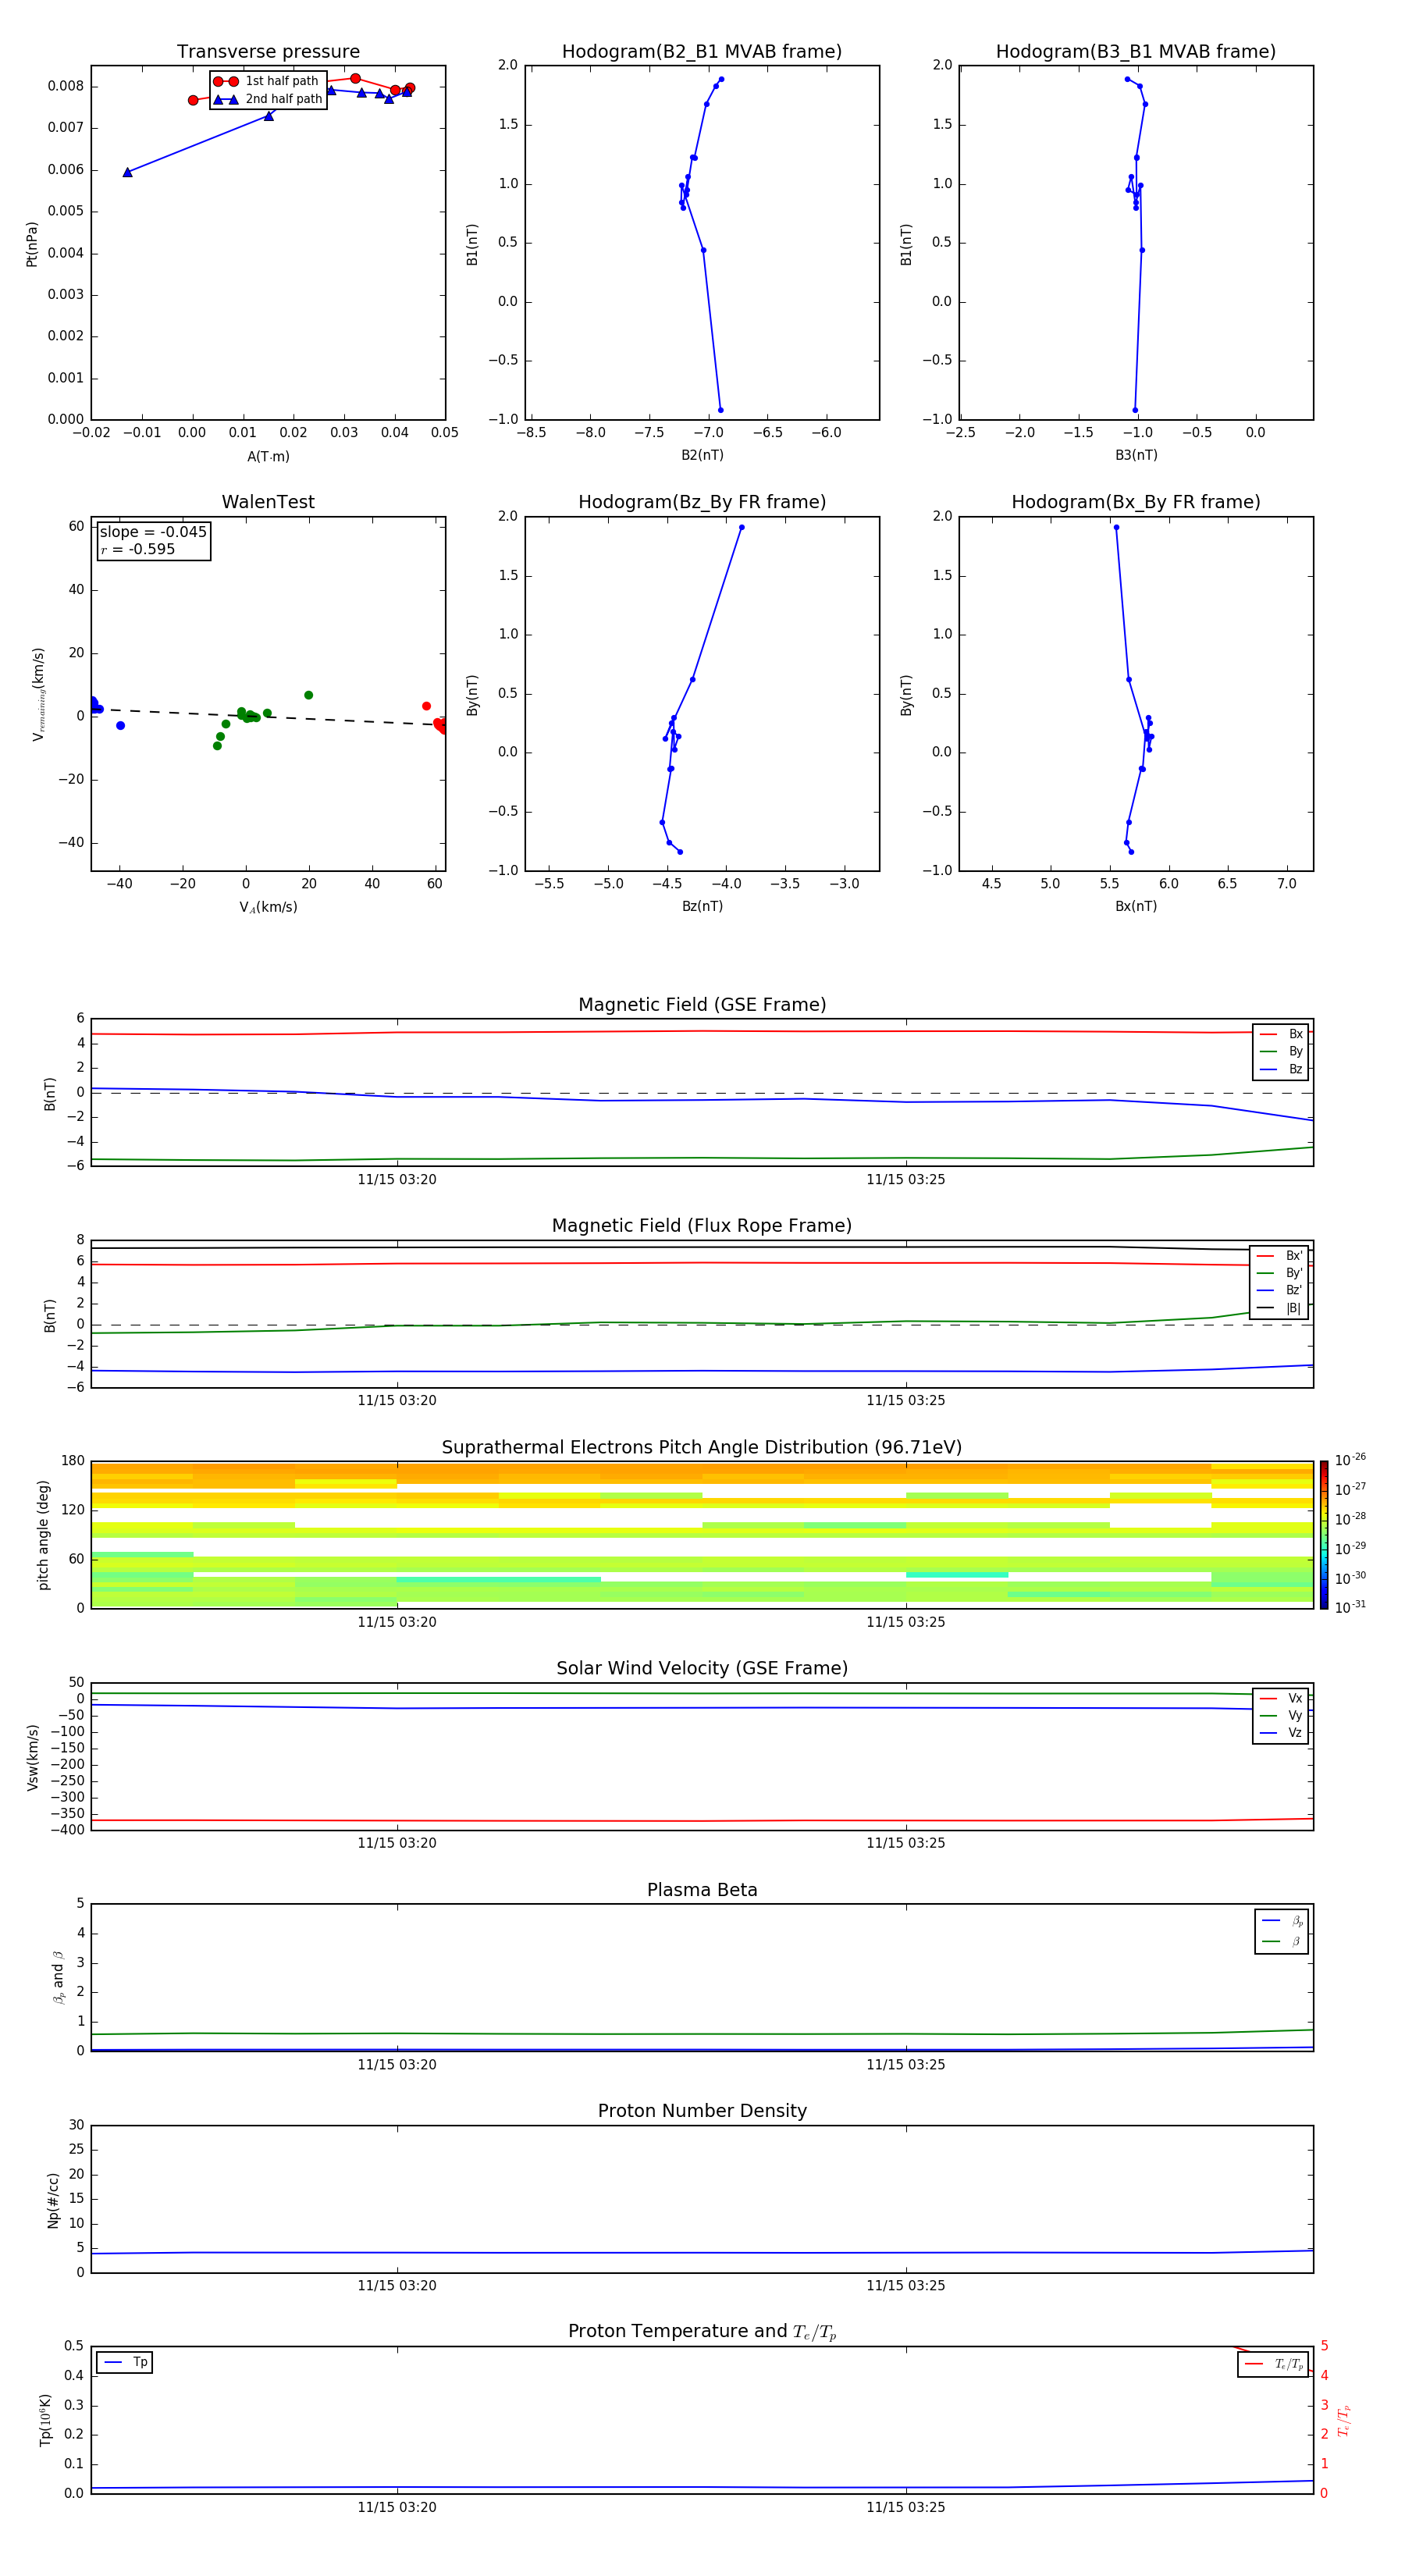Click the red dot near VA 57 in WalenTest
This screenshot has width=1405, height=2576.
pos(426,706)
